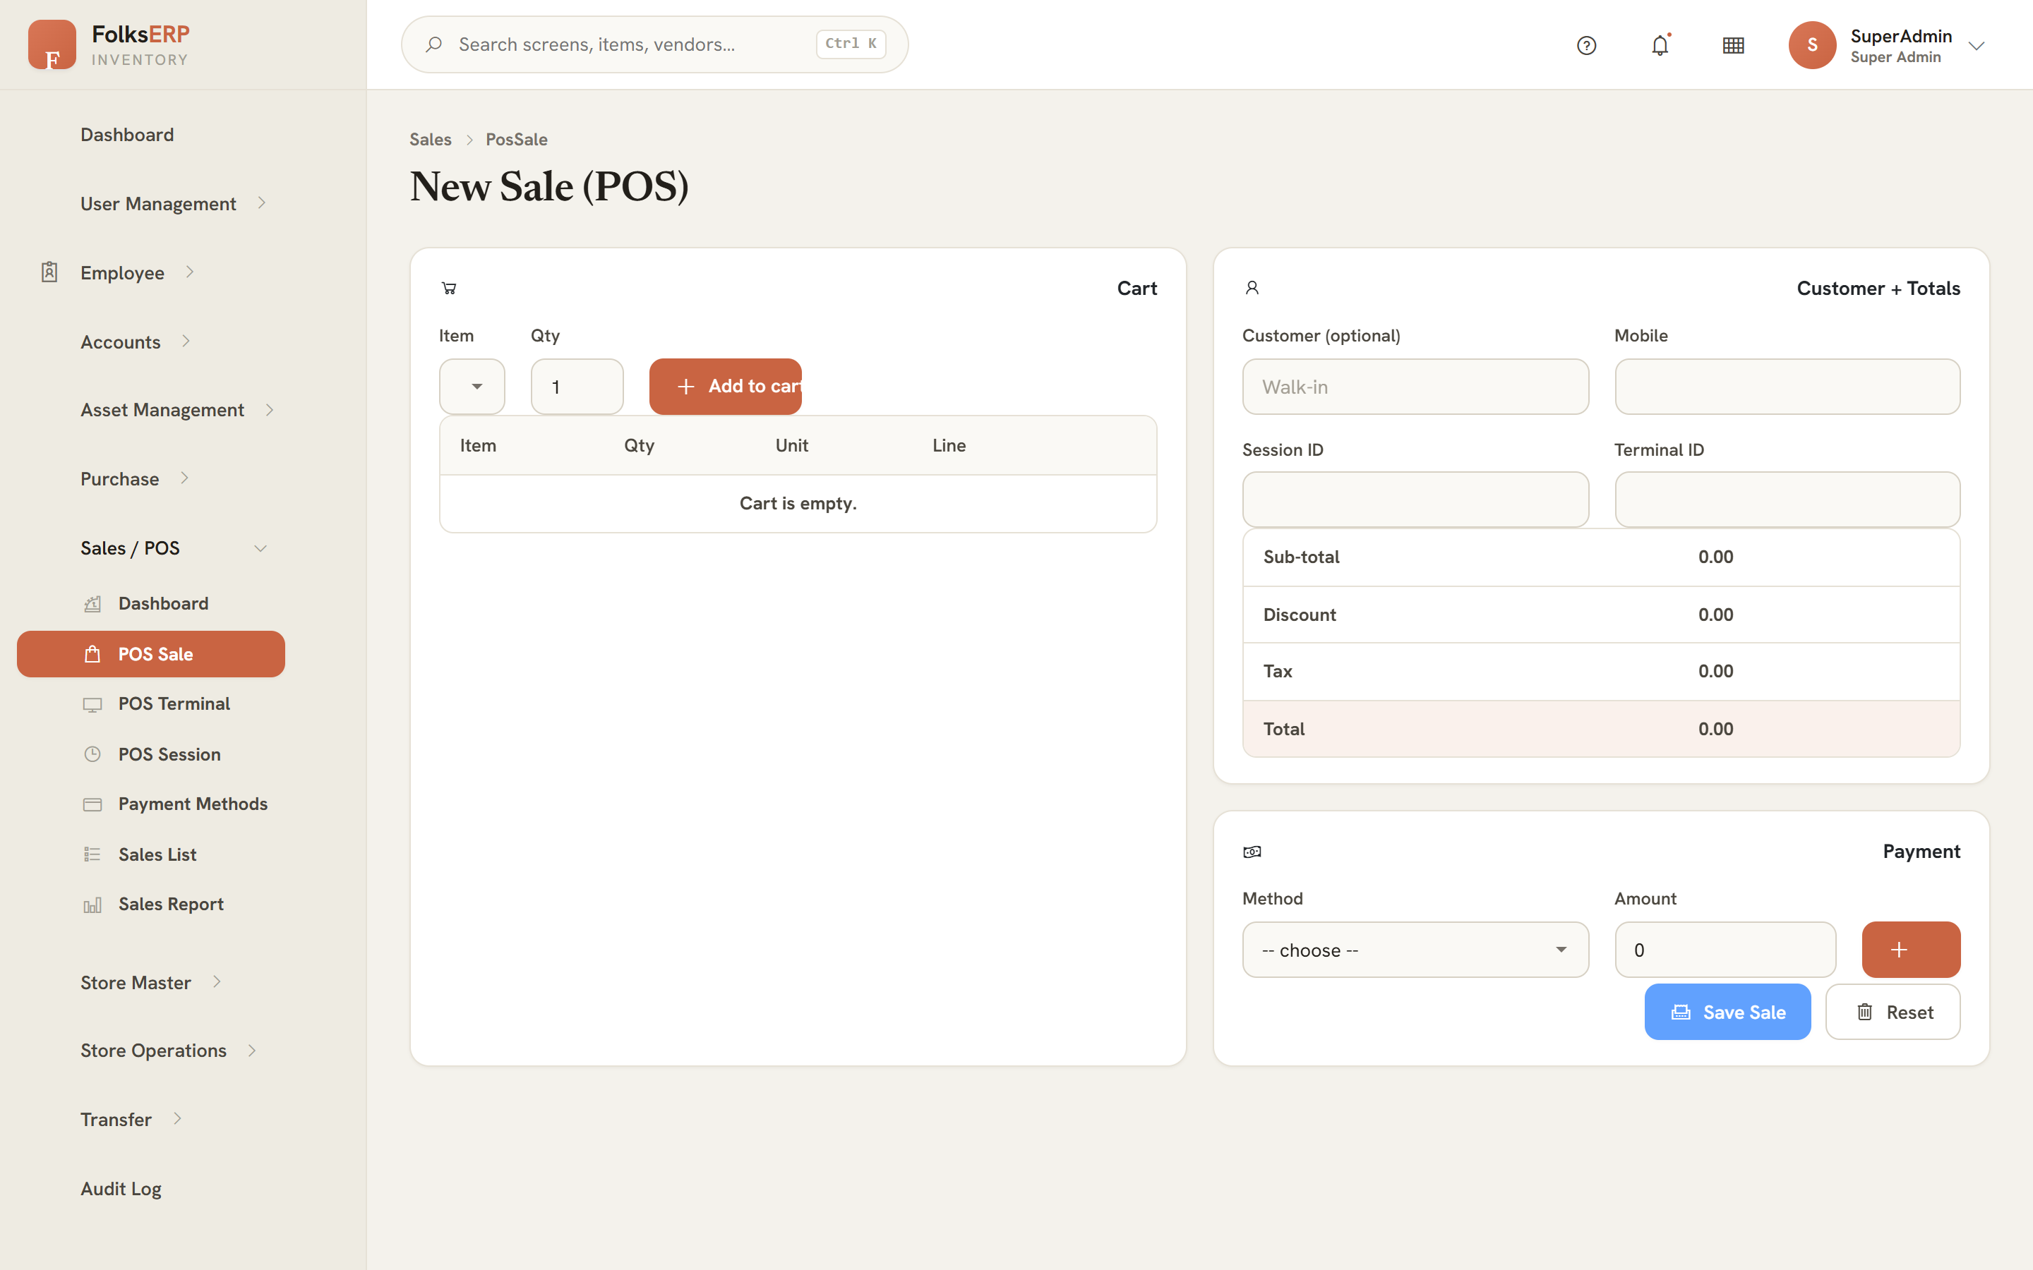Click the Tax row label
This screenshot has width=2033, height=1270.
pyautogui.click(x=1278, y=671)
